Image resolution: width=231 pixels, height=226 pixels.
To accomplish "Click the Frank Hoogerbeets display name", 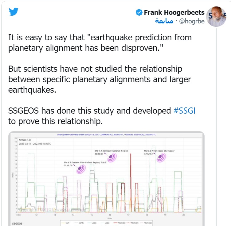I will pos(174,13).
